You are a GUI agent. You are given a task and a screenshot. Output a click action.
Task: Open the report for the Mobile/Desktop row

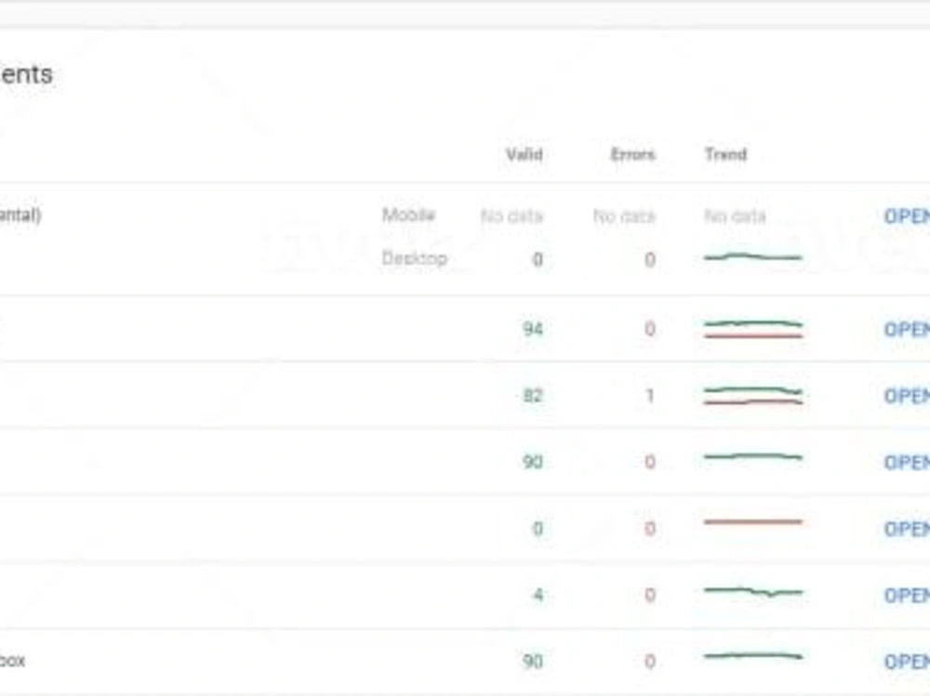pyautogui.click(x=907, y=216)
